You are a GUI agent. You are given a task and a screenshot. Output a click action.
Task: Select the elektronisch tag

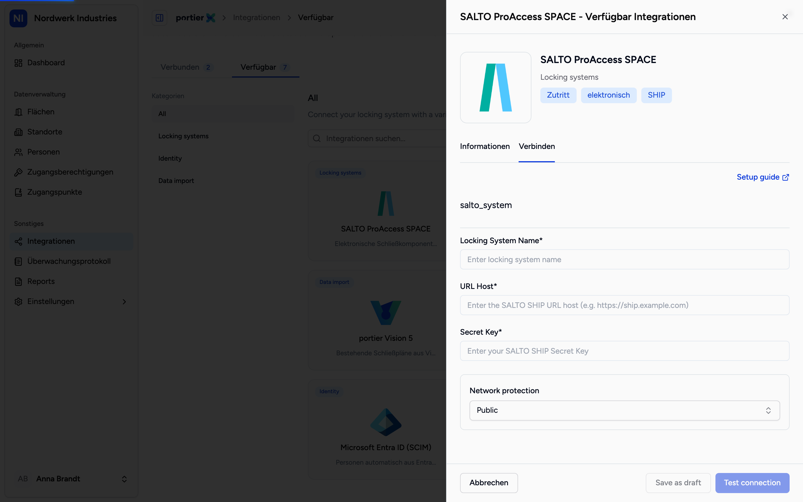pos(609,95)
